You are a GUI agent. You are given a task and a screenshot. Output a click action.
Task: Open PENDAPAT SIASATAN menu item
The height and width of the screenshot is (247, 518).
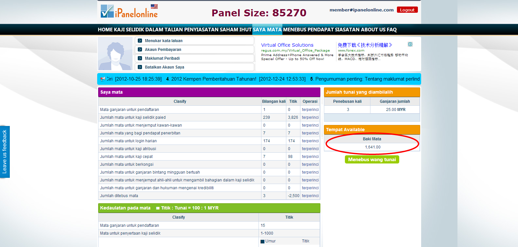click(x=333, y=30)
